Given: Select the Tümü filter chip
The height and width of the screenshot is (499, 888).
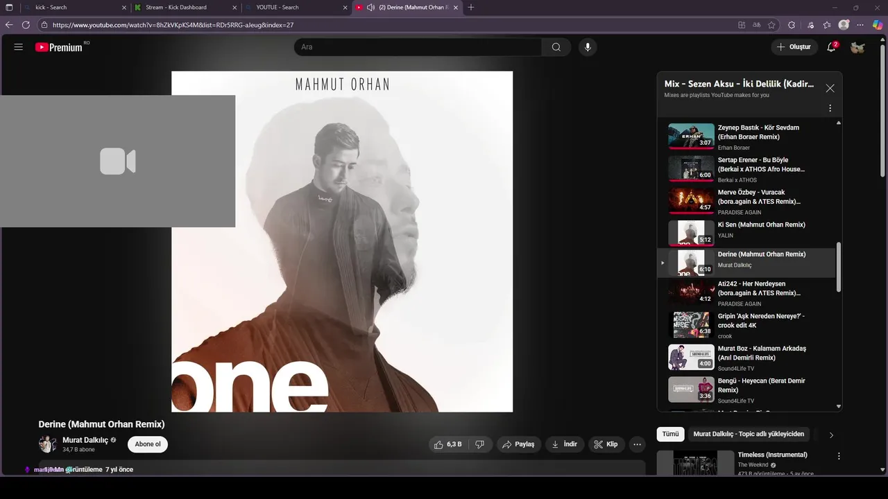Looking at the screenshot, I should coord(670,434).
